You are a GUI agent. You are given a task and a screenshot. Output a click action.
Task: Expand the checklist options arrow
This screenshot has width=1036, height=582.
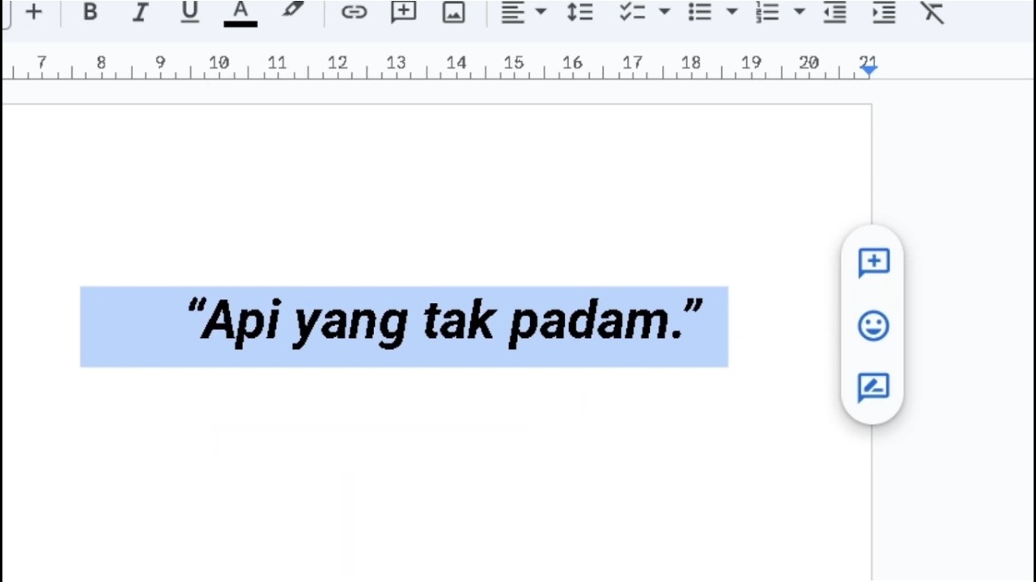pyautogui.click(x=664, y=12)
